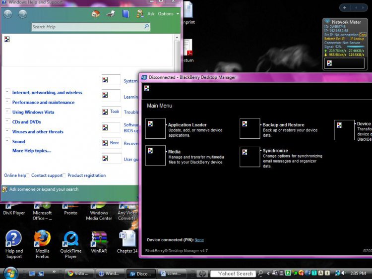This screenshot has height=279, width=372.
Task: Open the DivX Player desktop shortcut
Action: pyautogui.click(x=14, y=210)
